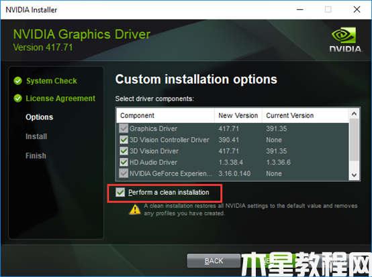This screenshot has height=277, width=372.
Task: Select the Finish step in sidebar
Action: (36, 156)
